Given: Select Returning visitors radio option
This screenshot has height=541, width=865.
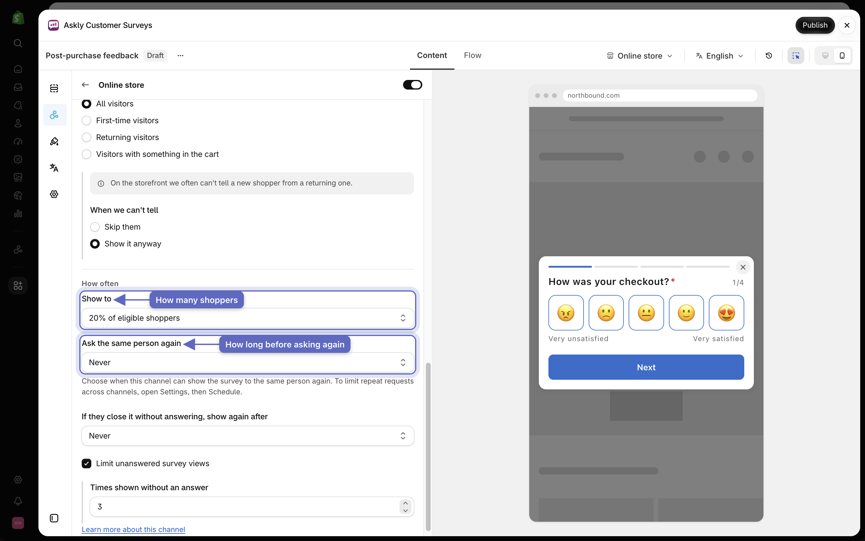Looking at the screenshot, I should pos(86,137).
